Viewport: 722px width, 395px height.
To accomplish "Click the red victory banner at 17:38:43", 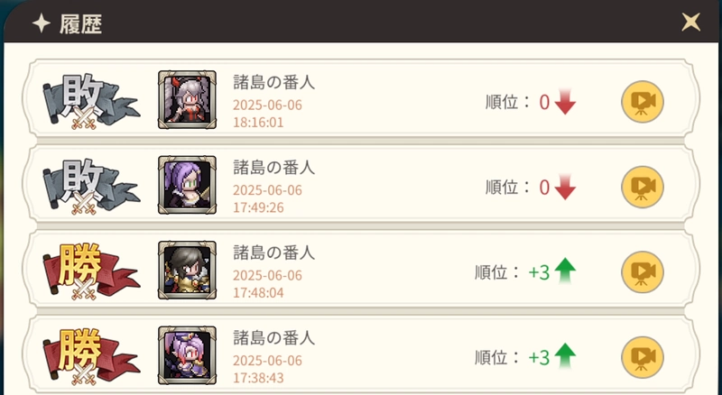I will pos(91,357).
